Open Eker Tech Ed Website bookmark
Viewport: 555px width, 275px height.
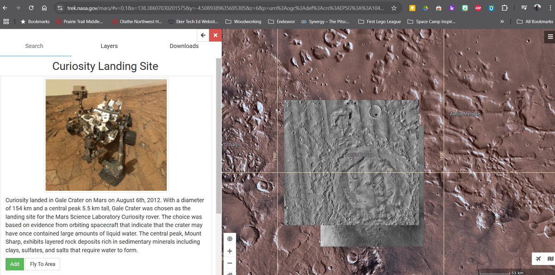coord(193,21)
